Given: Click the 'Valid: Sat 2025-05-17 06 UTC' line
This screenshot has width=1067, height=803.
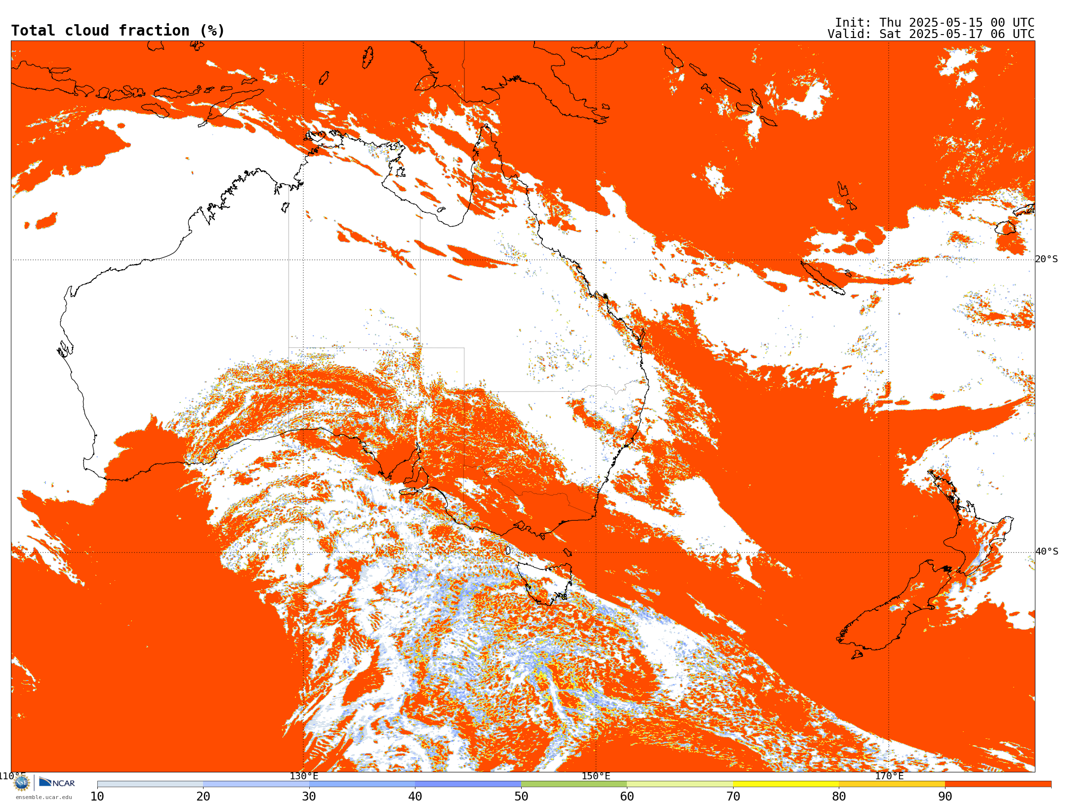Looking at the screenshot, I should [931, 34].
